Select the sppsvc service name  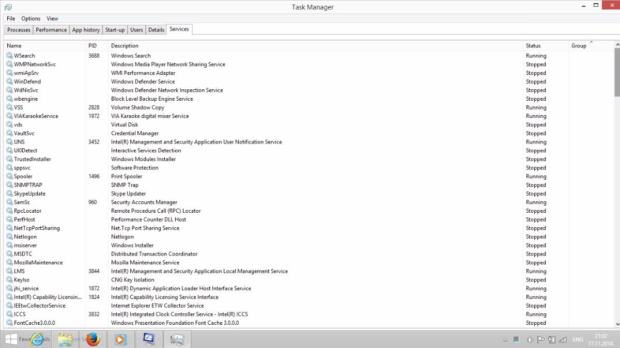tap(22, 168)
